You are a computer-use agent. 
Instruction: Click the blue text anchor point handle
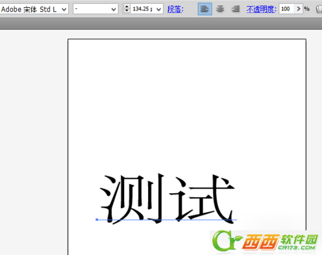pos(97,220)
